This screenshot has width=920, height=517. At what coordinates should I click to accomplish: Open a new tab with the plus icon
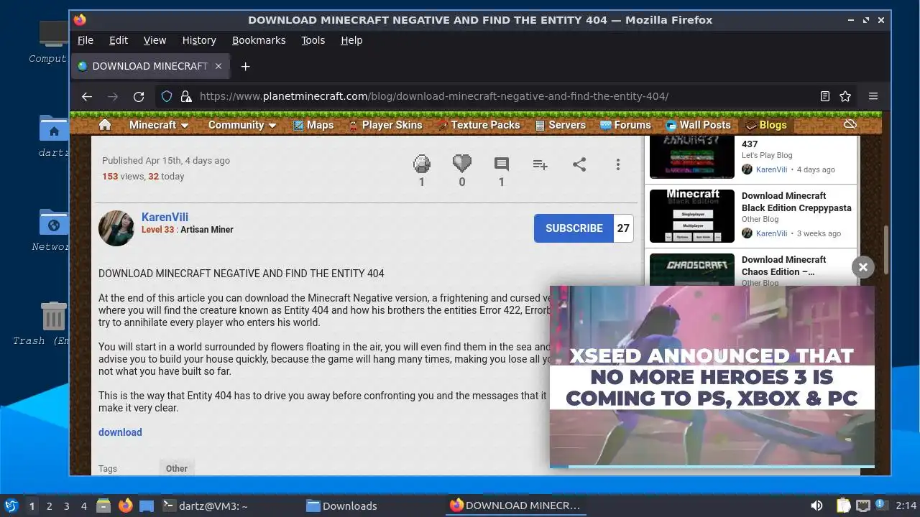245,66
